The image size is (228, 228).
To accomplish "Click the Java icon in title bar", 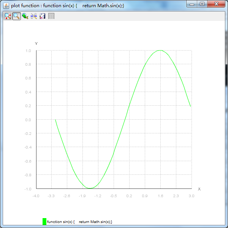I will pyautogui.click(x=6, y=5).
